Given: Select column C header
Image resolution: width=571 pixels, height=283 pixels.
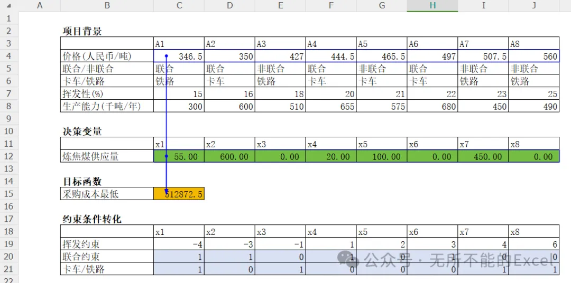Looking at the screenshot, I should pos(179,5).
